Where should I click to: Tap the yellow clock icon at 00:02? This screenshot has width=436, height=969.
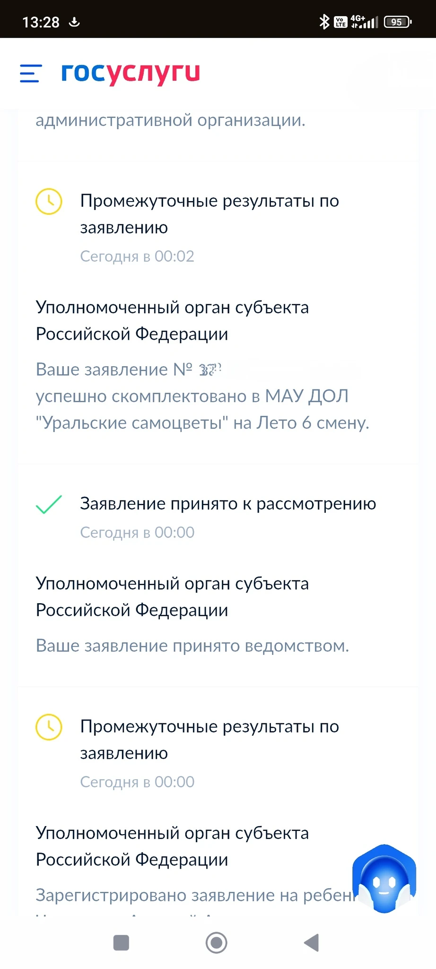coord(49,202)
